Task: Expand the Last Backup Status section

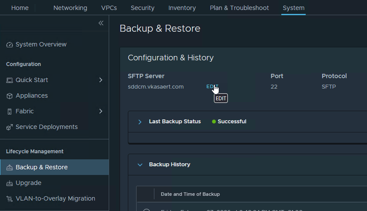Action: coord(140,122)
